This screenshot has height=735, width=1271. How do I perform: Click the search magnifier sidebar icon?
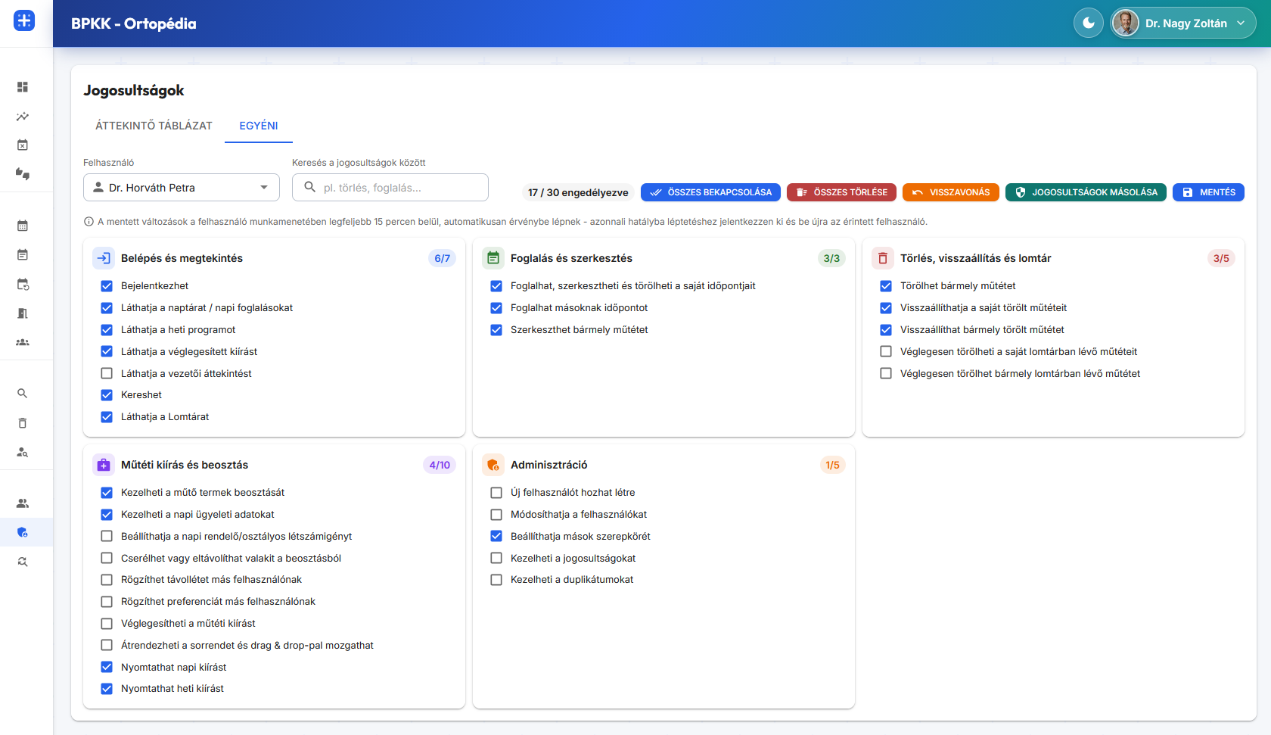point(23,394)
